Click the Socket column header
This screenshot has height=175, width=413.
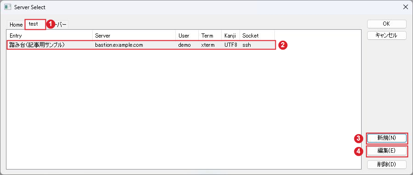(x=257, y=35)
